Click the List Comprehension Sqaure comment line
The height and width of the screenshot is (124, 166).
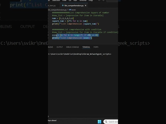click(81, 13)
